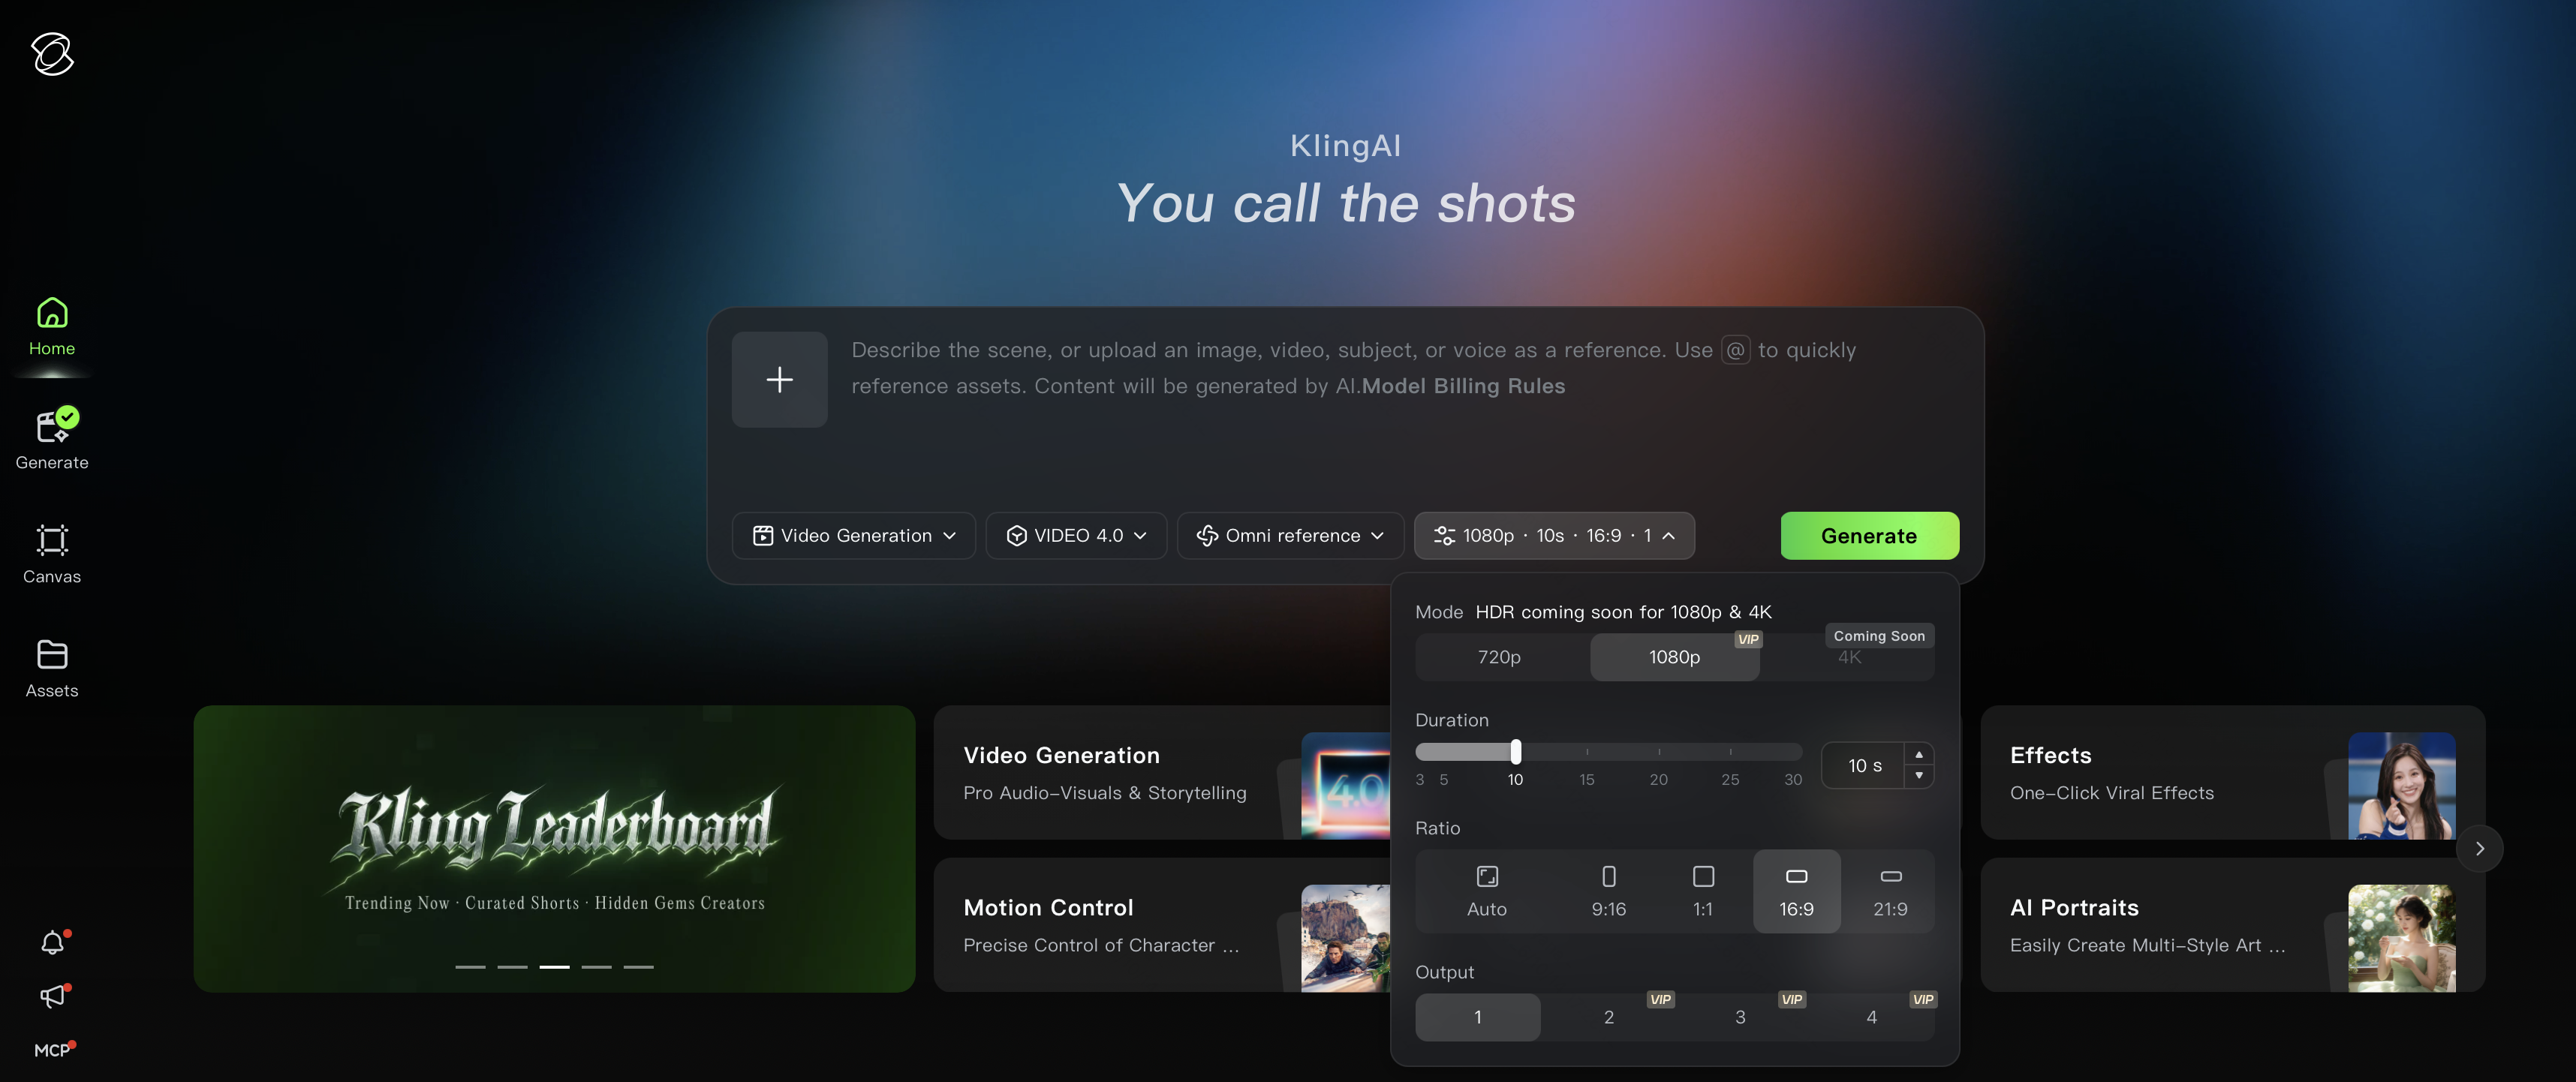This screenshot has width=2576, height=1082.
Task: Open the AI Portraits feature card
Action: (x=2232, y=925)
